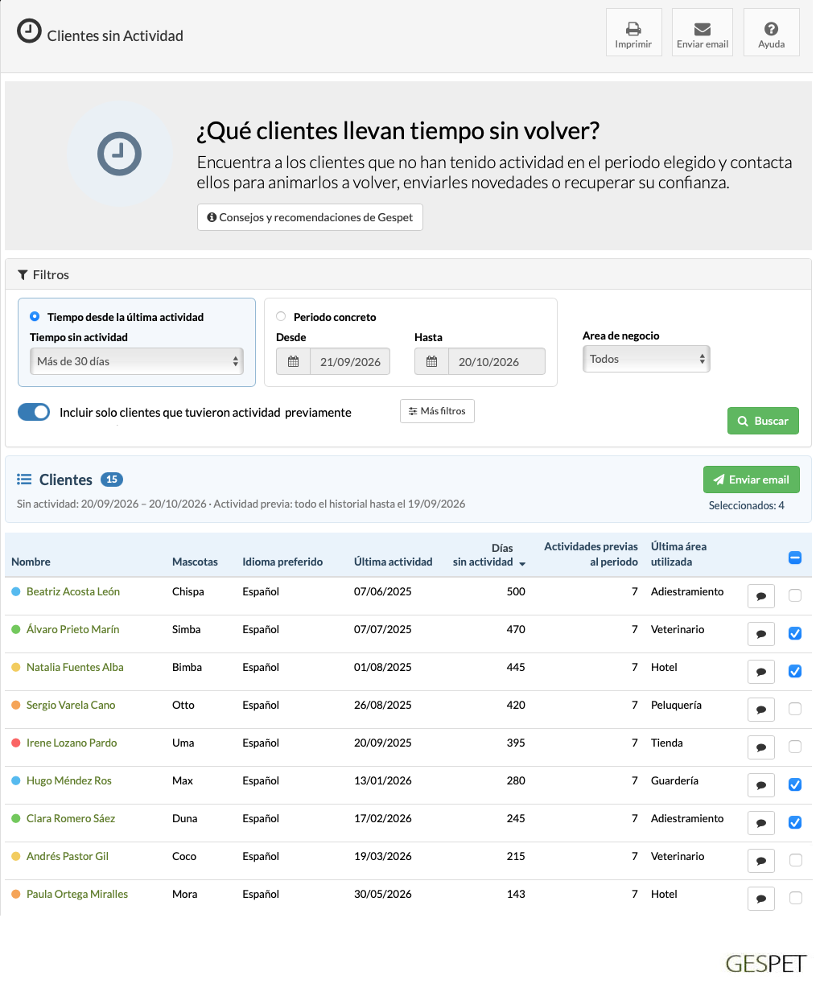Select the Periodo concreto radio button
The width and height of the screenshot is (820, 992).
(x=281, y=316)
